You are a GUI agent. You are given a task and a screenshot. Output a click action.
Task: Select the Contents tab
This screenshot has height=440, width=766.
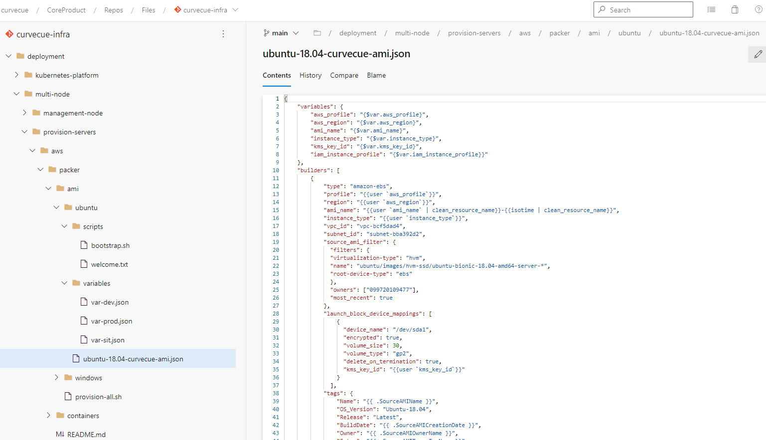click(277, 75)
